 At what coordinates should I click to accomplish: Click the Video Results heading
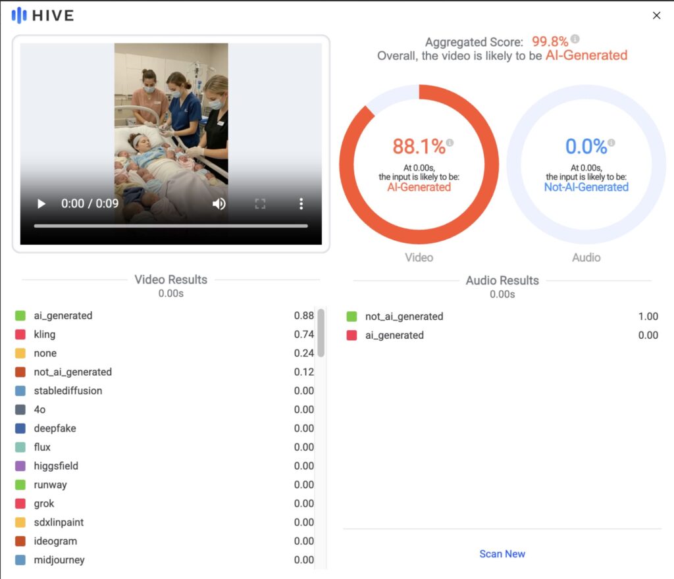pos(170,280)
